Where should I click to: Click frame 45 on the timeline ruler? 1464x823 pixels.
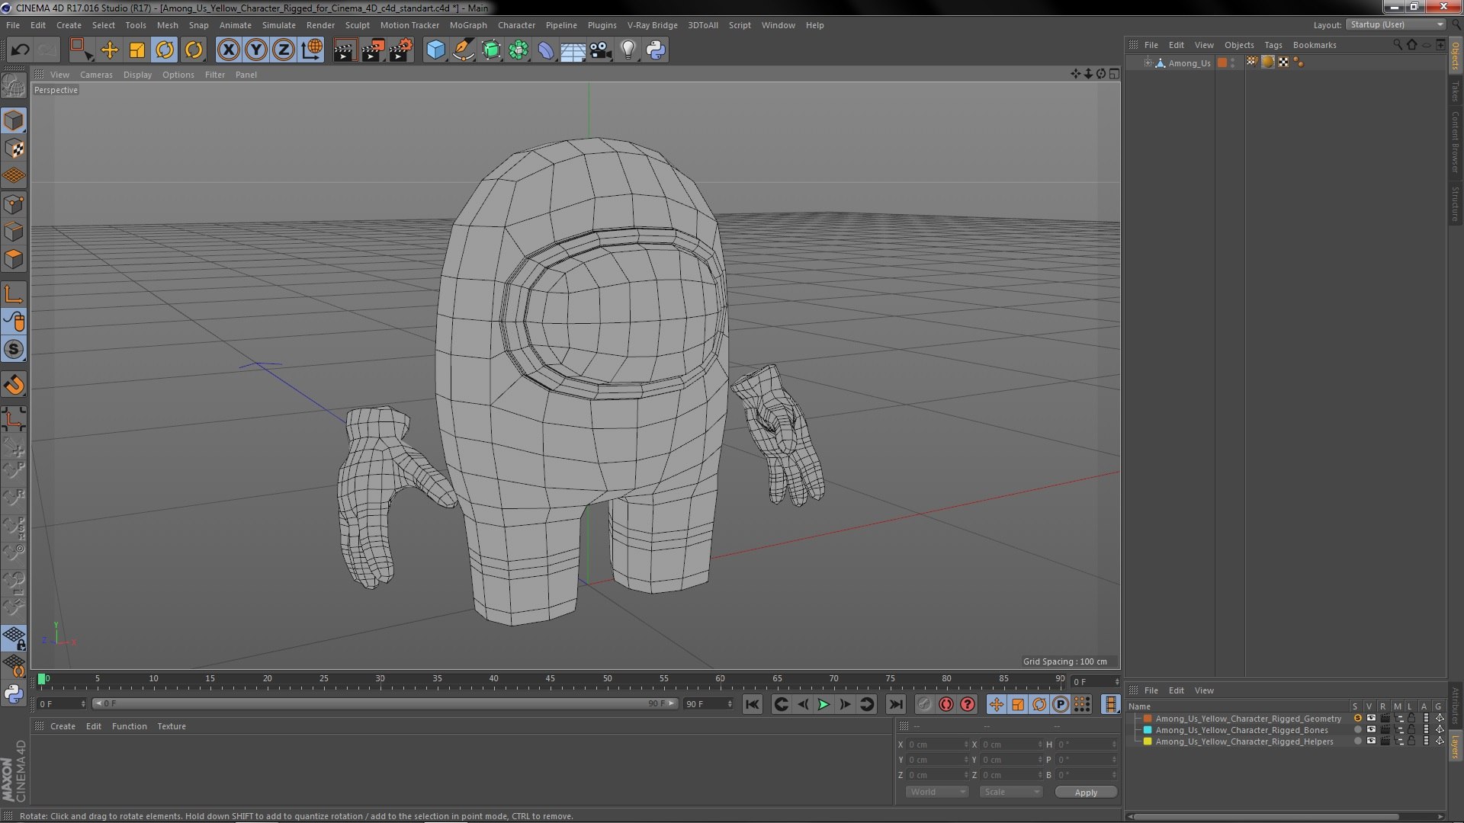(x=551, y=678)
